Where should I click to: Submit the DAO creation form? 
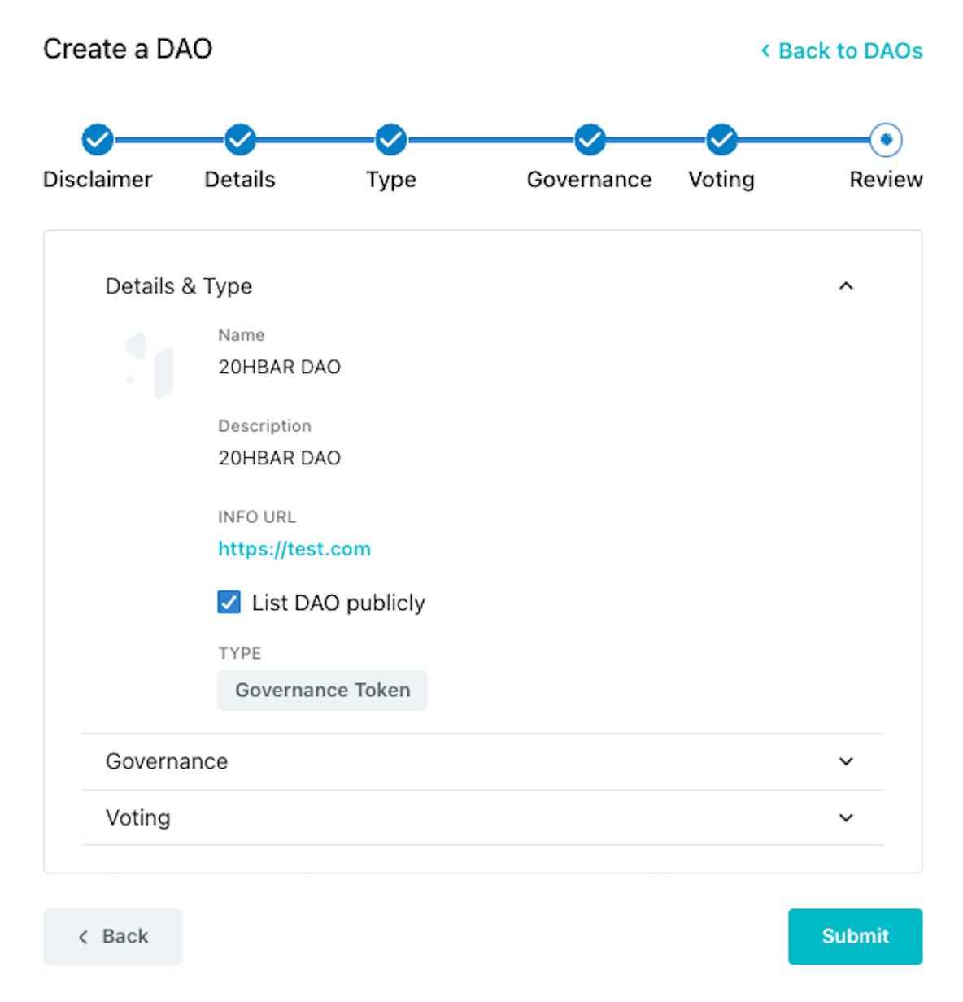855,936
